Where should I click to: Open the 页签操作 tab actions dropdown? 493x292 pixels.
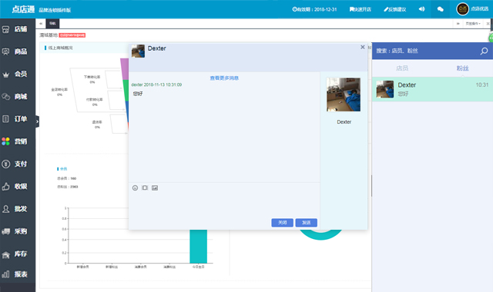pos(473,24)
